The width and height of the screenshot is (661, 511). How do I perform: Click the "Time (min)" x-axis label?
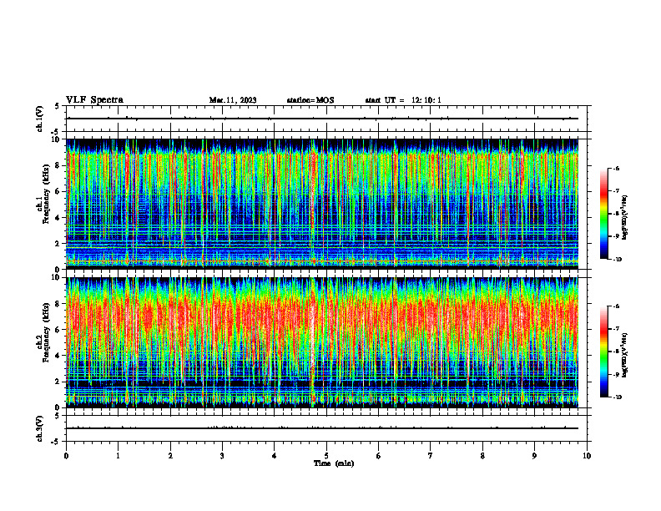click(334, 463)
